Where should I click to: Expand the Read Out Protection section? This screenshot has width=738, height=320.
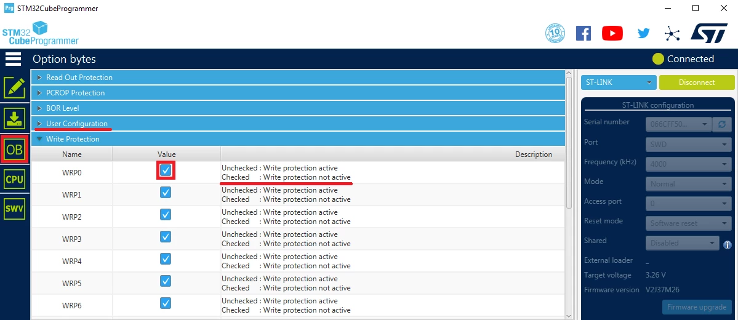click(298, 77)
